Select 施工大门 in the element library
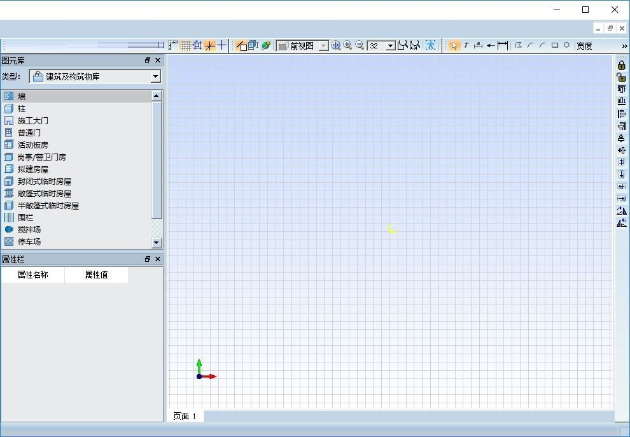The width and height of the screenshot is (630, 437). click(x=76, y=120)
